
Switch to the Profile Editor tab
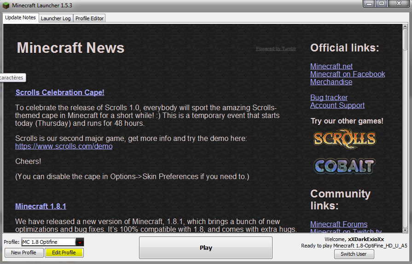point(90,18)
